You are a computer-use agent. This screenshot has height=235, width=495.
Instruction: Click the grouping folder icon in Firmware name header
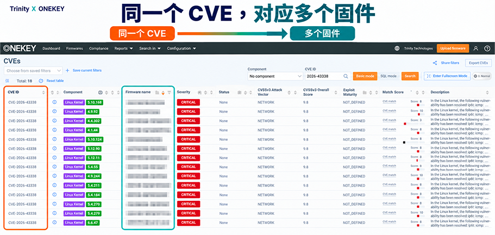[x=157, y=92]
